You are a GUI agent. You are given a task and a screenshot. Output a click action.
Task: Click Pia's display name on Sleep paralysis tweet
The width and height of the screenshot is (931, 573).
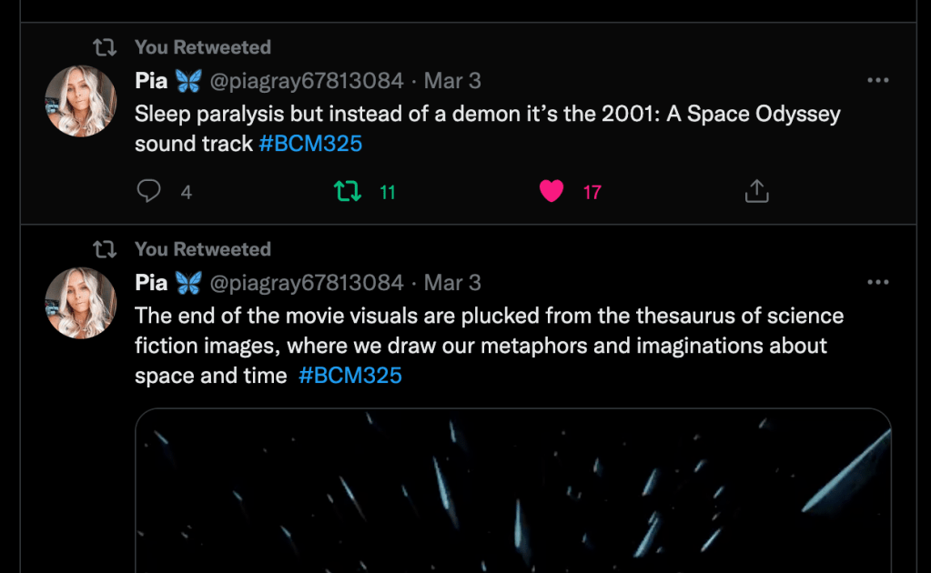click(x=151, y=81)
